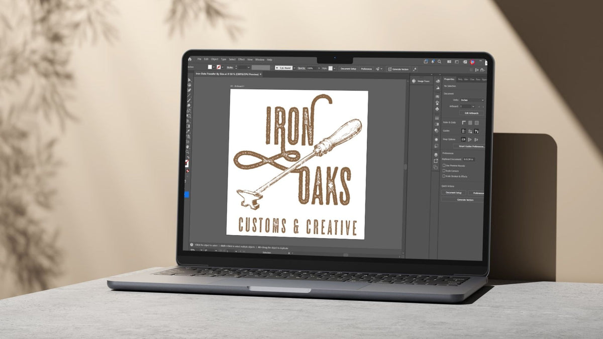This screenshot has height=339, width=603.
Task: Click Edit Artboards button
Action: (x=471, y=113)
